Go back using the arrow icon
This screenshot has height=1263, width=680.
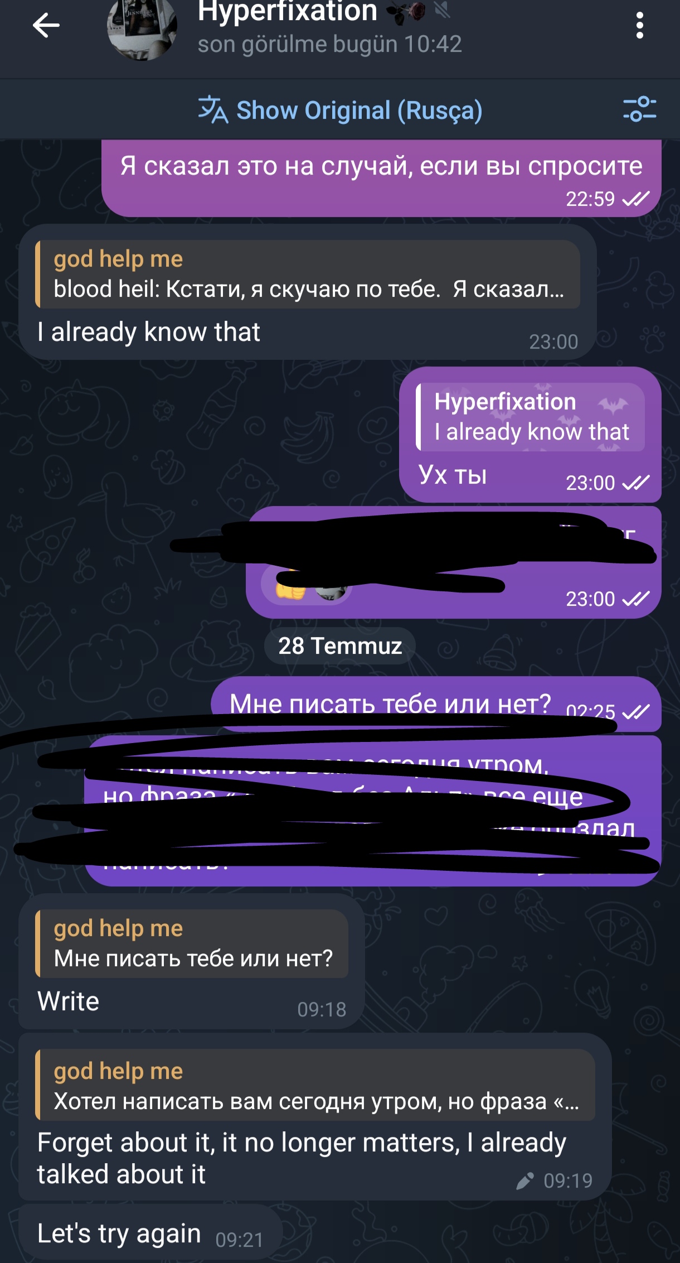pos(46,26)
